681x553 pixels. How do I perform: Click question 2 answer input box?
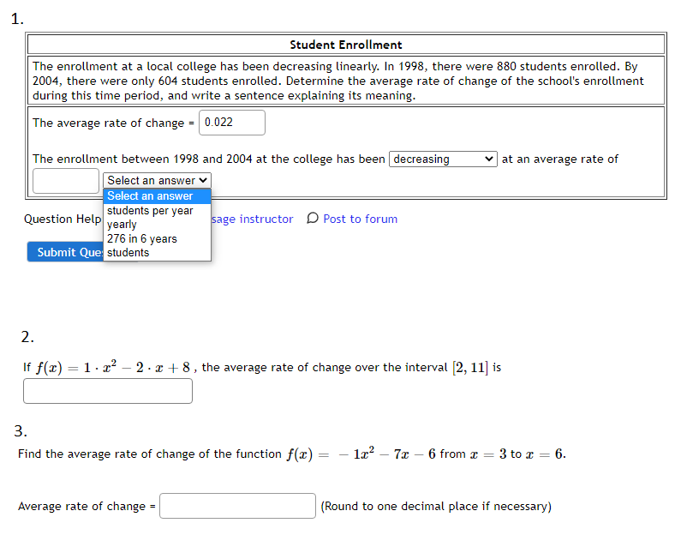coord(108,391)
